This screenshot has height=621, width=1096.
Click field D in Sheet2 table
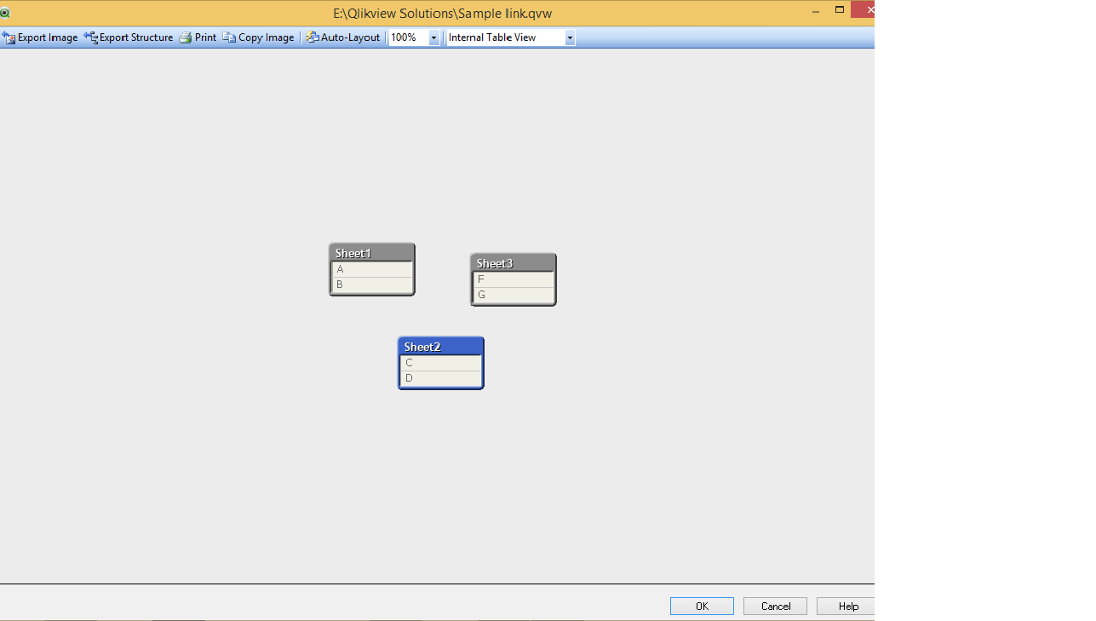(441, 378)
